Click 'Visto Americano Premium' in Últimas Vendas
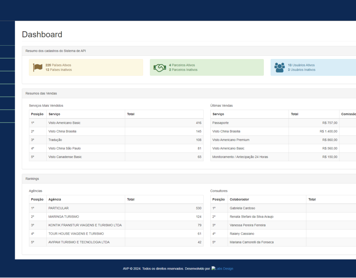This screenshot has height=278, width=356. pyautogui.click(x=231, y=140)
